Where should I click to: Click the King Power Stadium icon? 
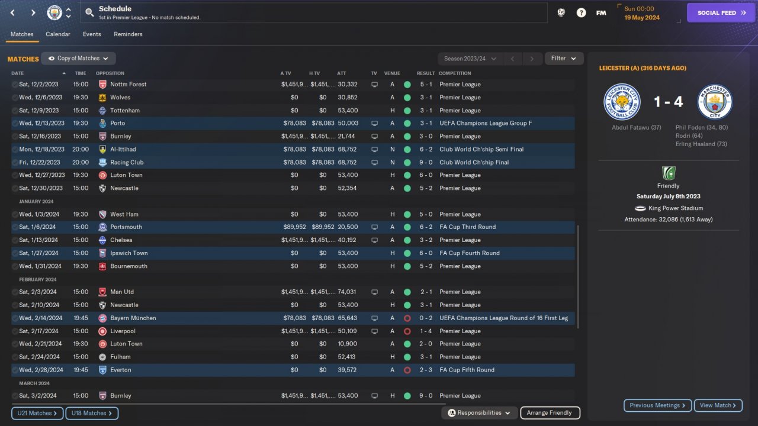(x=640, y=208)
